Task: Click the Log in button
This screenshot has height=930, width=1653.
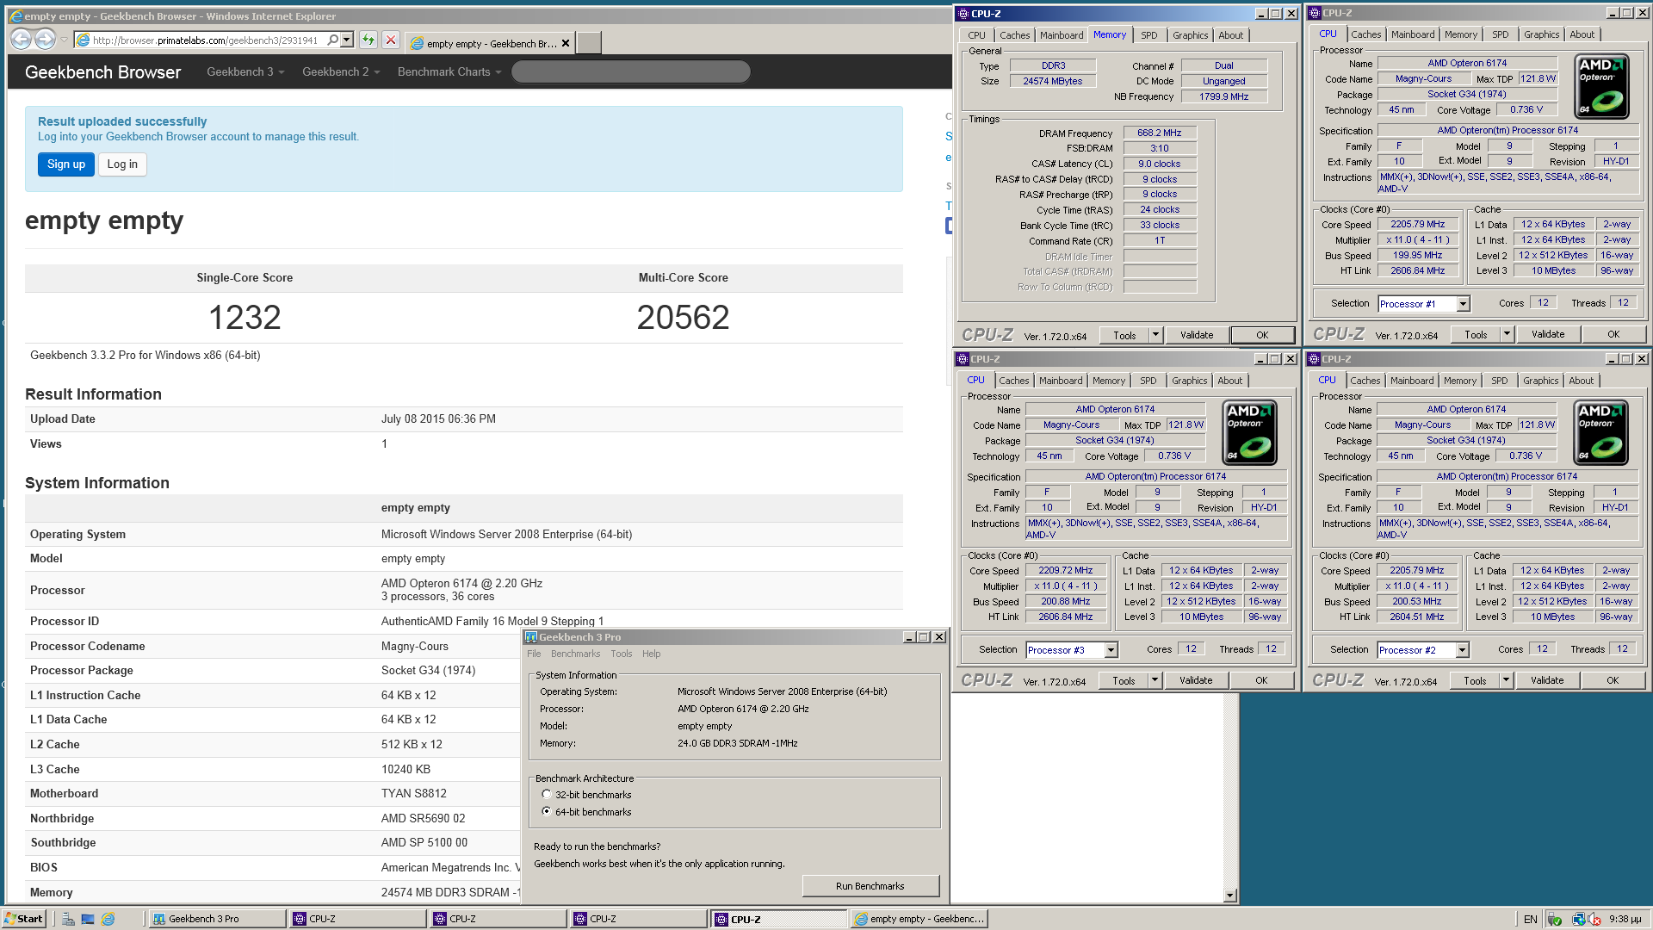Action: [x=122, y=164]
